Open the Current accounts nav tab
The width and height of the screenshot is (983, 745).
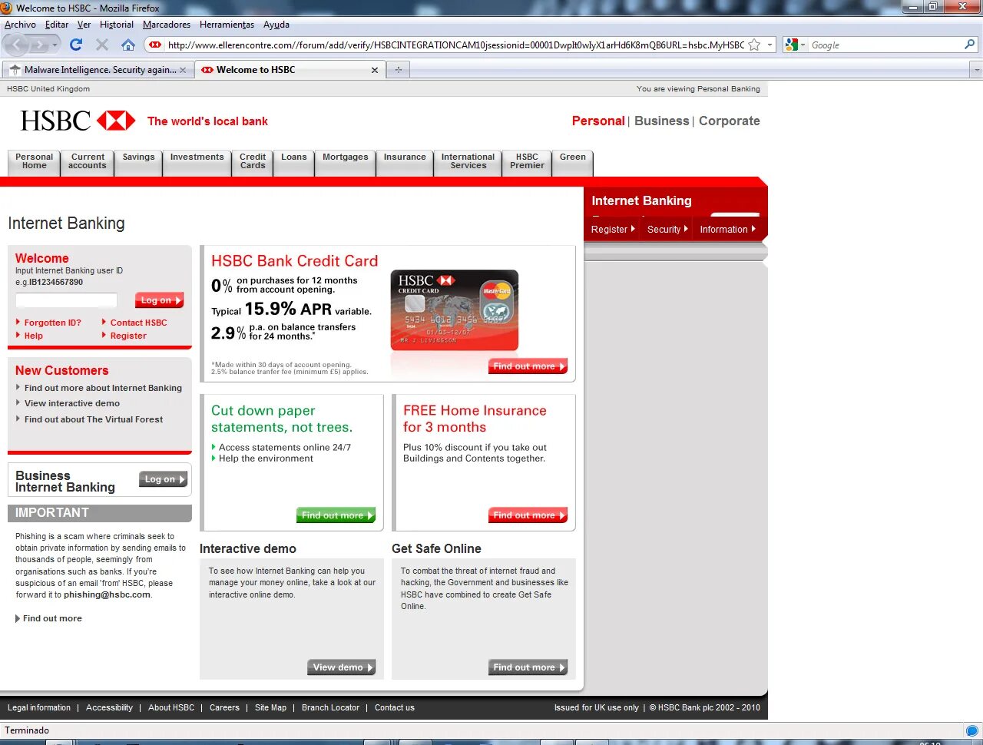(x=88, y=161)
